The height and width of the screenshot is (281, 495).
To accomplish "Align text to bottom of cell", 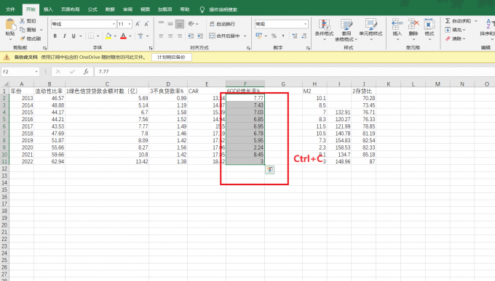I will click(x=180, y=24).
